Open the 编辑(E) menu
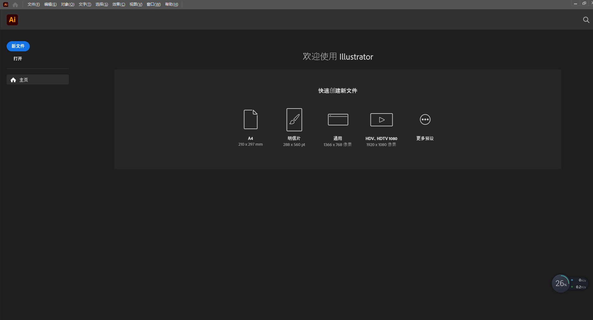Screen dimensions: 593x320 (50, 4)
